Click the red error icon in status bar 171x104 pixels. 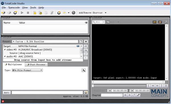[x=3, y=101]
